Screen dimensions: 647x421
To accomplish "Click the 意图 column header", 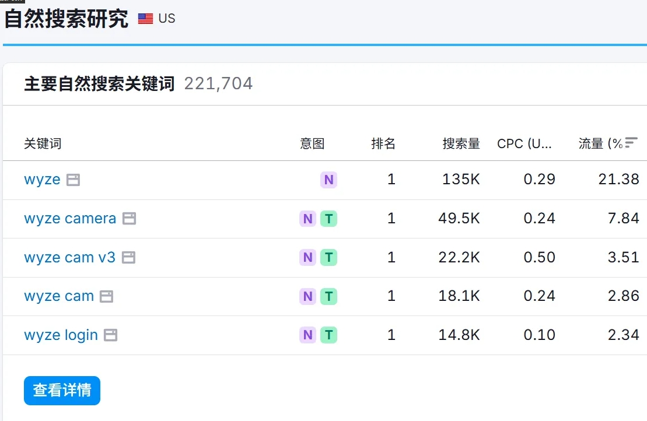I will [312, 143].
